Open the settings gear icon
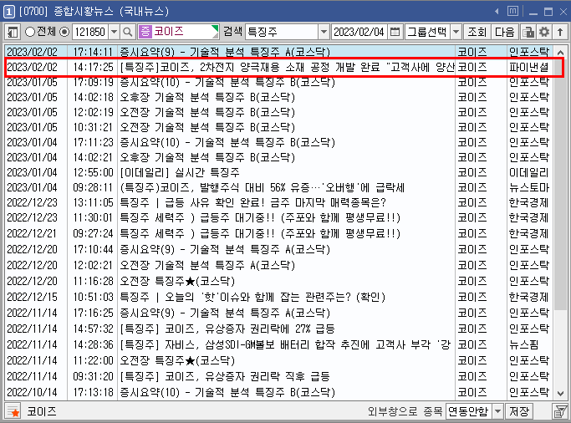571x423 pixels. click(544, 32)
